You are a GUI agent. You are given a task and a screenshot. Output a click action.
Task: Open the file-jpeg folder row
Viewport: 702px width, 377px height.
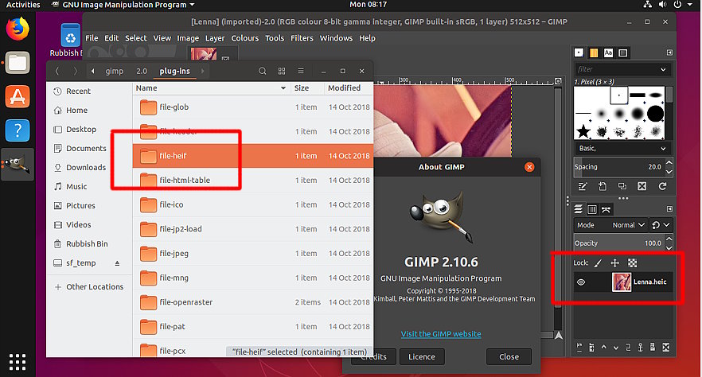coord(253,254)
